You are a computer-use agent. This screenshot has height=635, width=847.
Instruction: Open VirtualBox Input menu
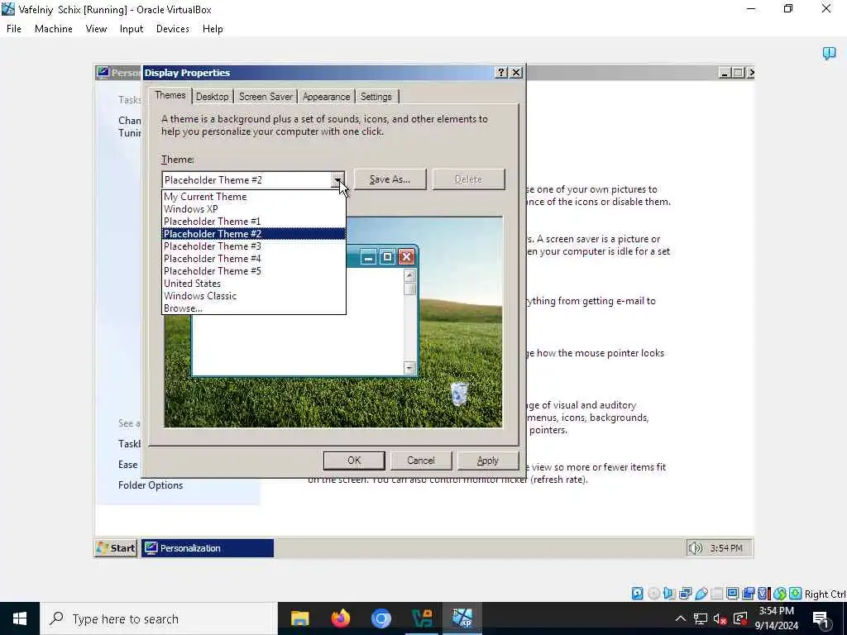[x=132, y=29]
